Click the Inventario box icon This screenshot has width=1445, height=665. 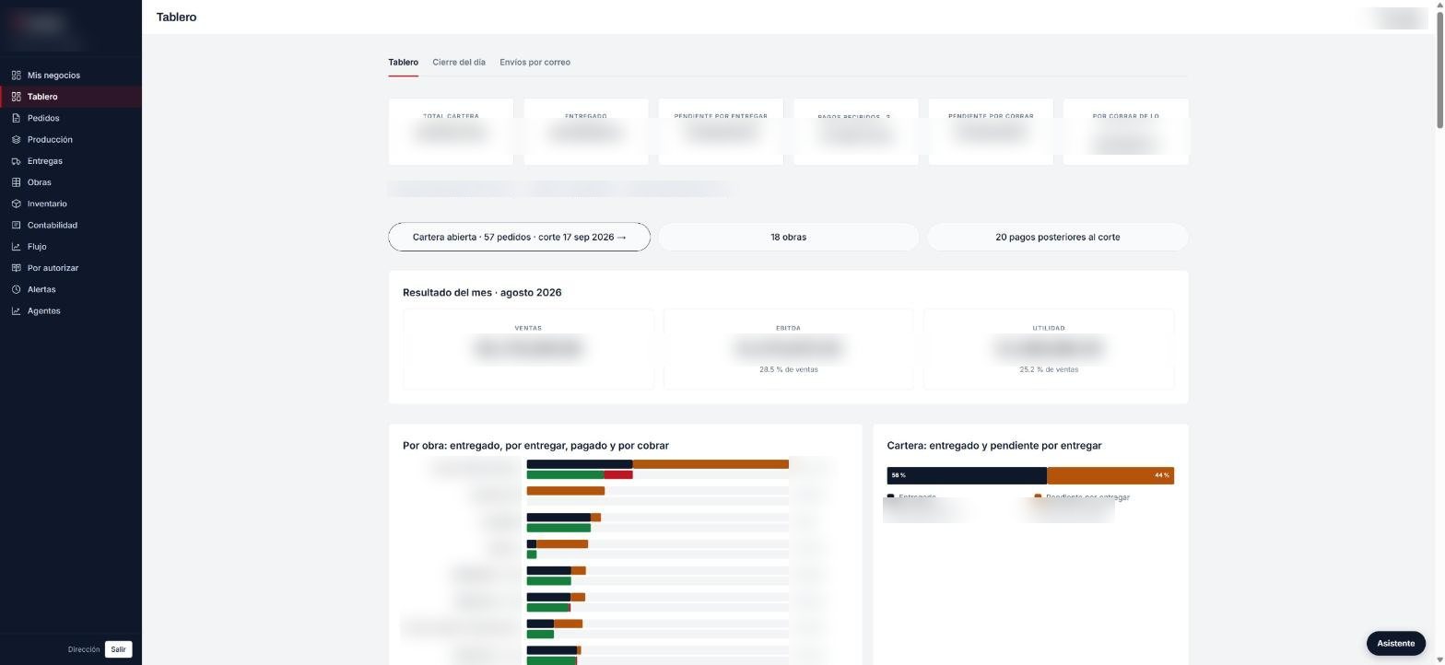(x=16, y=204)
